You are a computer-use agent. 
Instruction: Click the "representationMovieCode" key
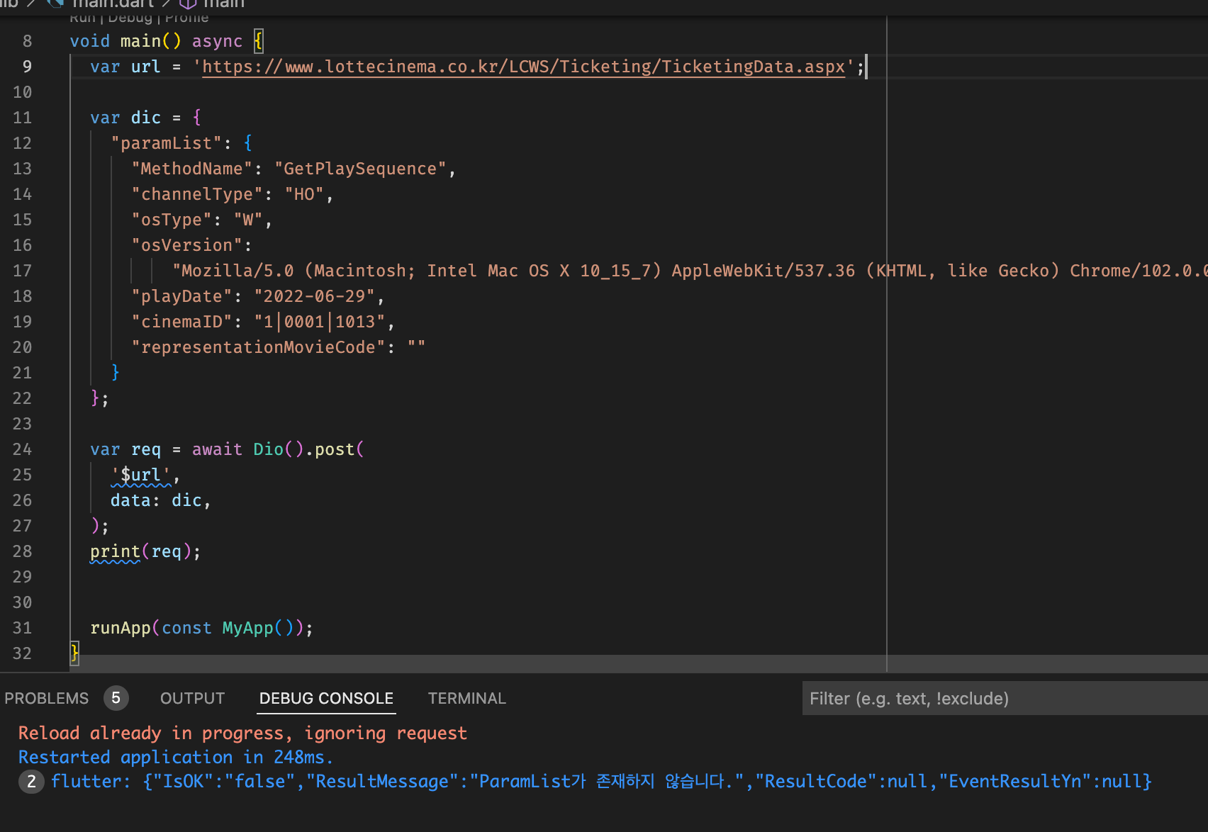click(258, 347)
